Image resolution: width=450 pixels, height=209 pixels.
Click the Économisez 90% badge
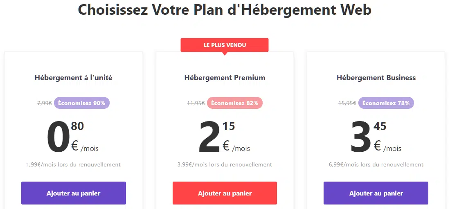click(x=82, y=103)
